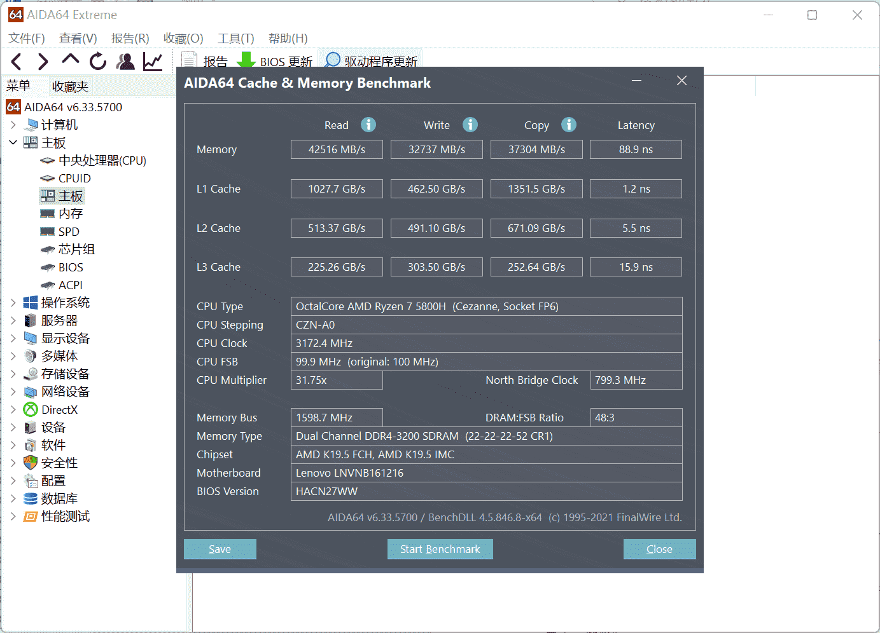Image resolution: width=880 pixels, height=633 pixels.
Task: Select 计算机 in the tree
Action: coord(52,125)
